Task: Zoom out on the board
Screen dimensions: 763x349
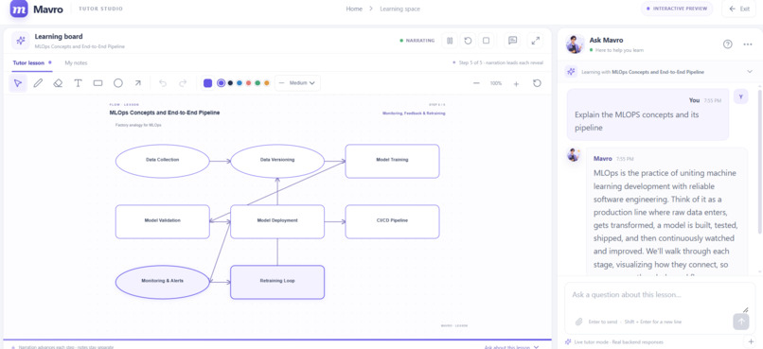Action: click(476, 83)
